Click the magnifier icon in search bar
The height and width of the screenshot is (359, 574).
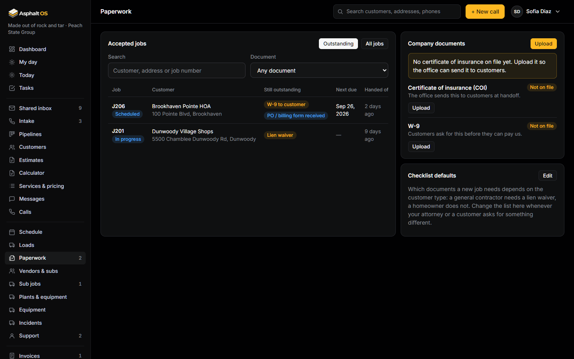tap(340, 12)
